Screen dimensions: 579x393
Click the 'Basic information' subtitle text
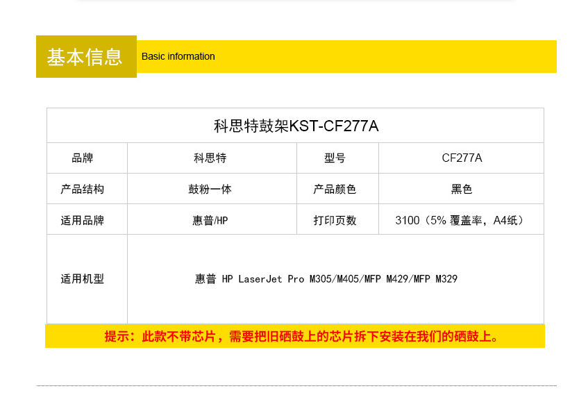pos(178,56)
